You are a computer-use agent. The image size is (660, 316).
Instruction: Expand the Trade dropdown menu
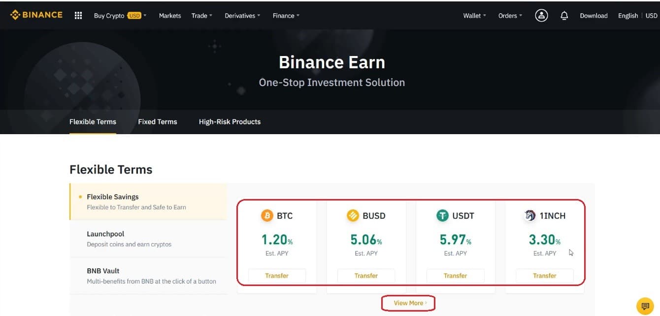click(x=202, y=16)
